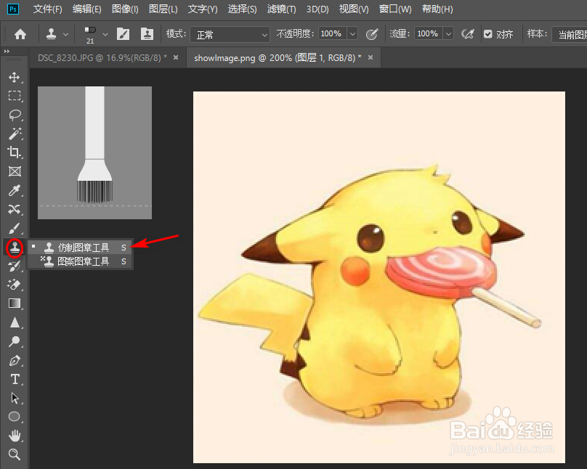Click the Photoshop logo icon

(13, 9)
